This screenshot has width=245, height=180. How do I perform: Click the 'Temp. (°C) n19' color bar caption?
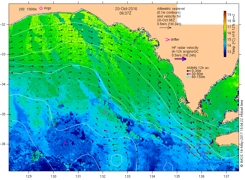click(x=234, y=34)
